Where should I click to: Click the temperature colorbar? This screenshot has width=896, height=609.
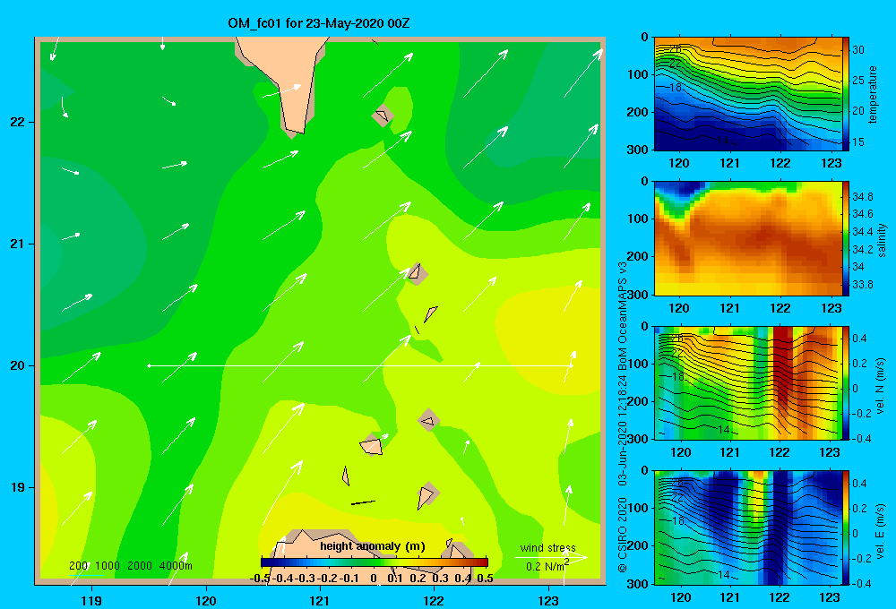846,94
